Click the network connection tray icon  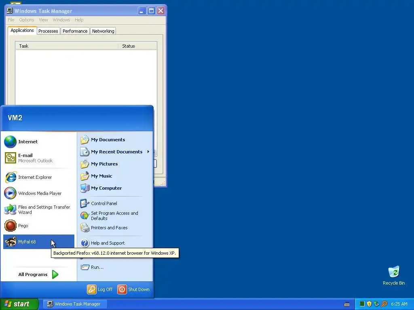pos(376,304)
